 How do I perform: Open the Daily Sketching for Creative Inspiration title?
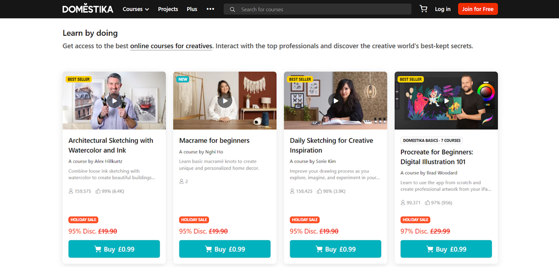[331, 145]
